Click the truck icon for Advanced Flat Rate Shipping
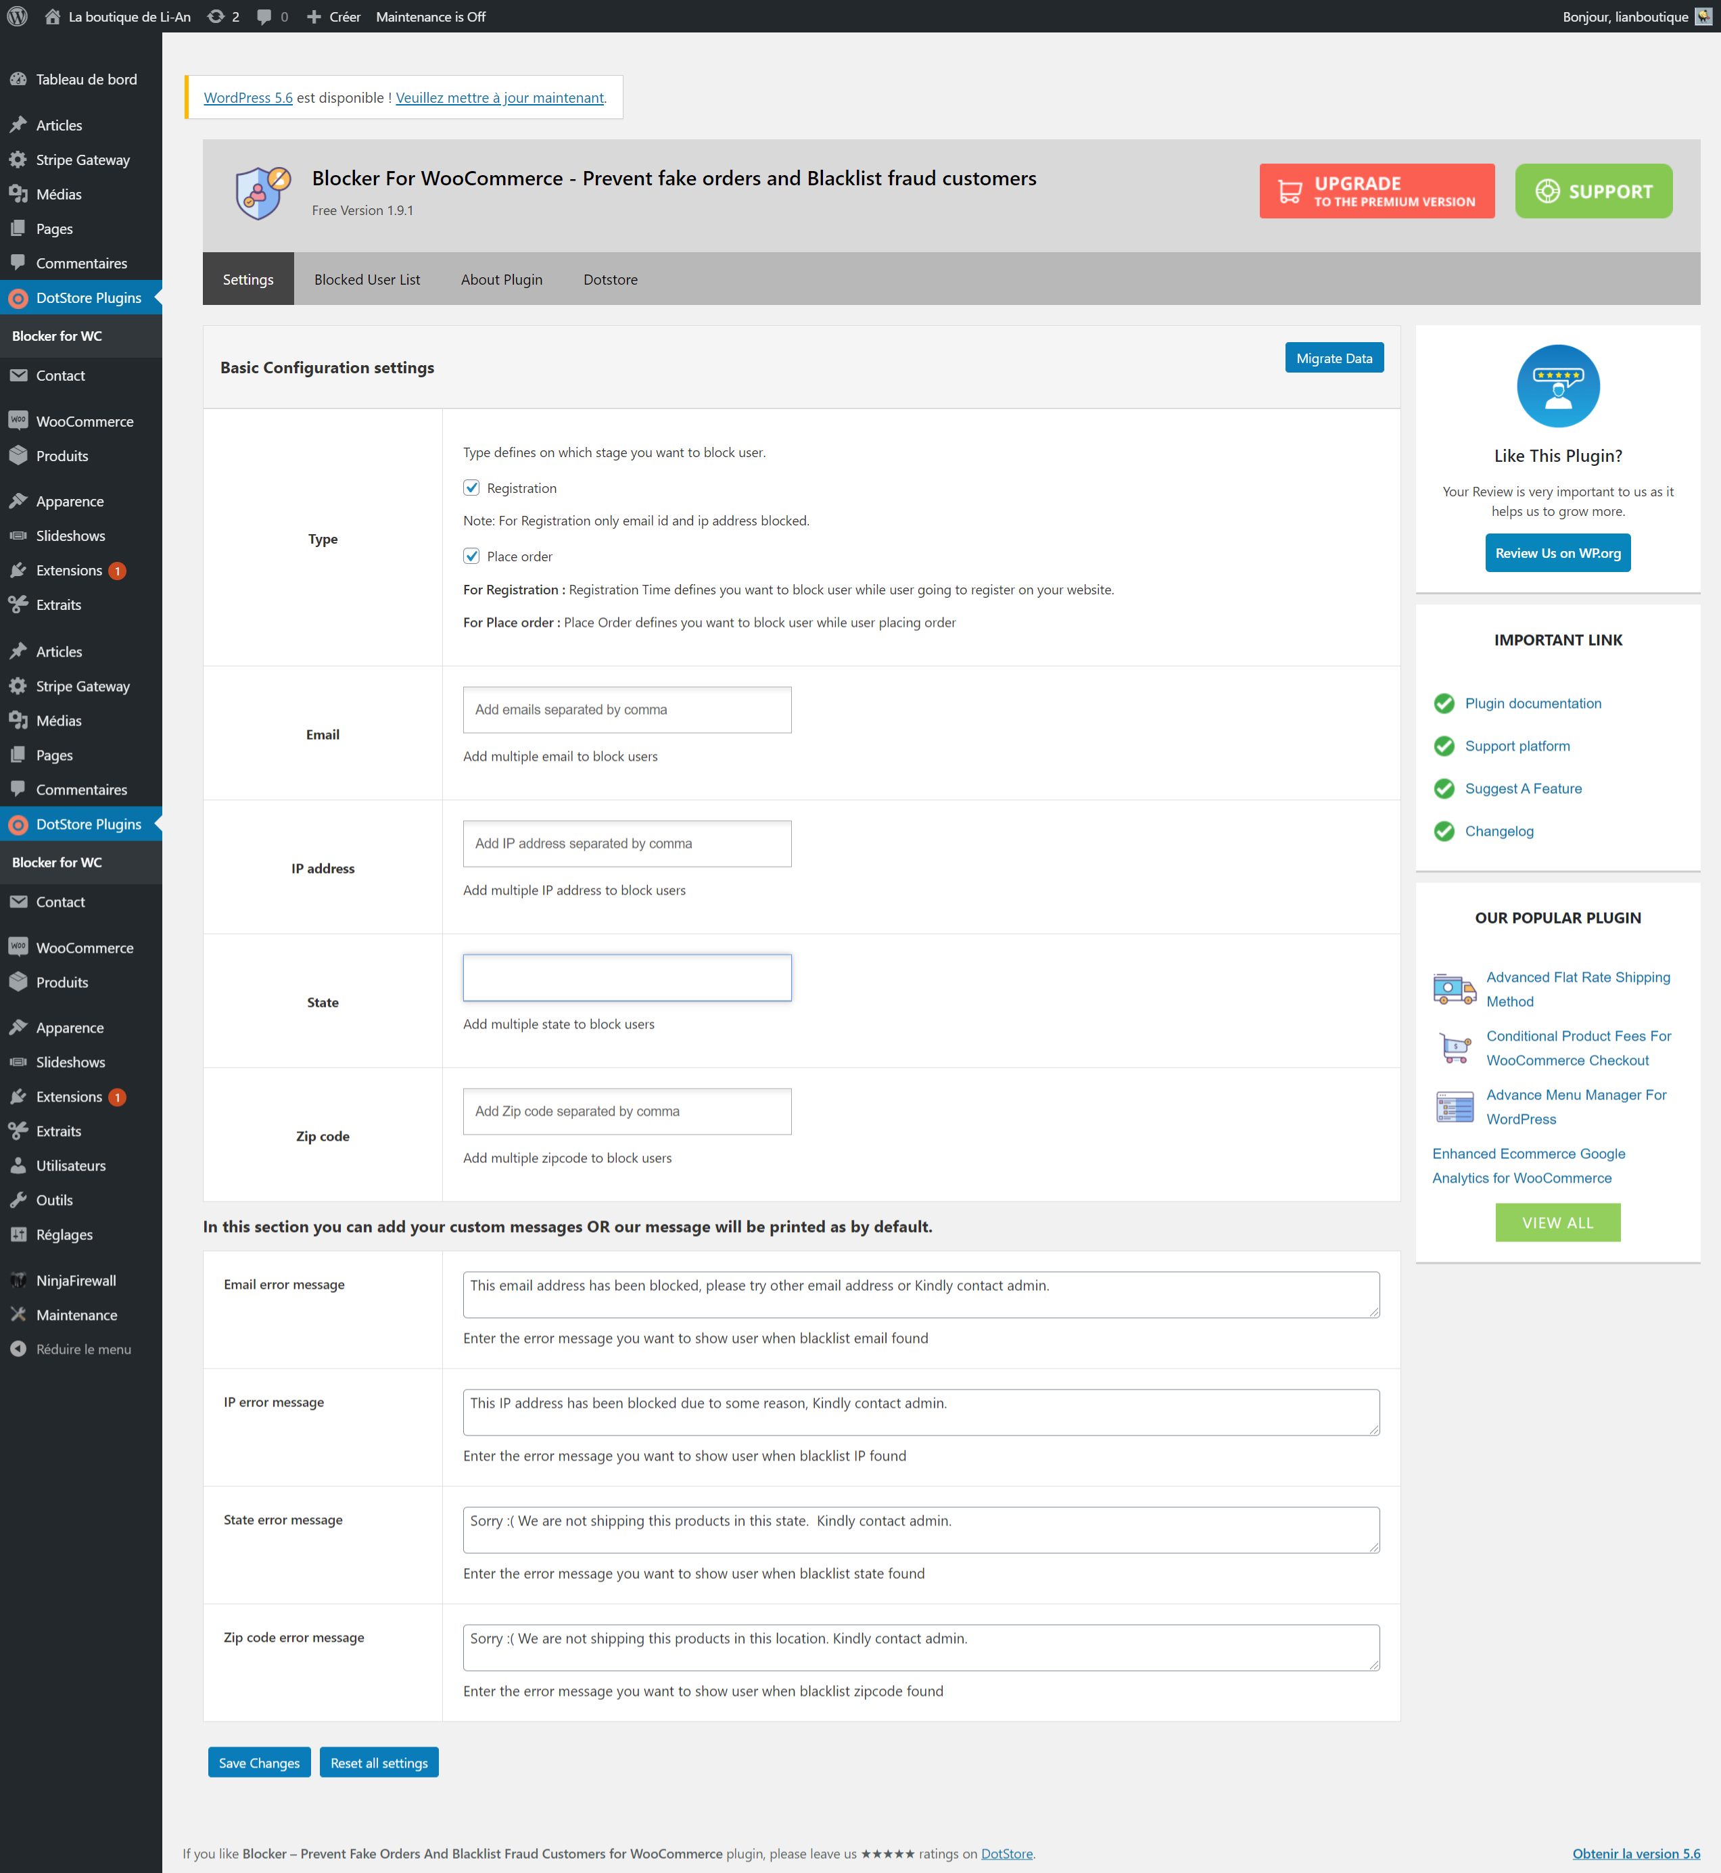 (x=1455, y=988)
